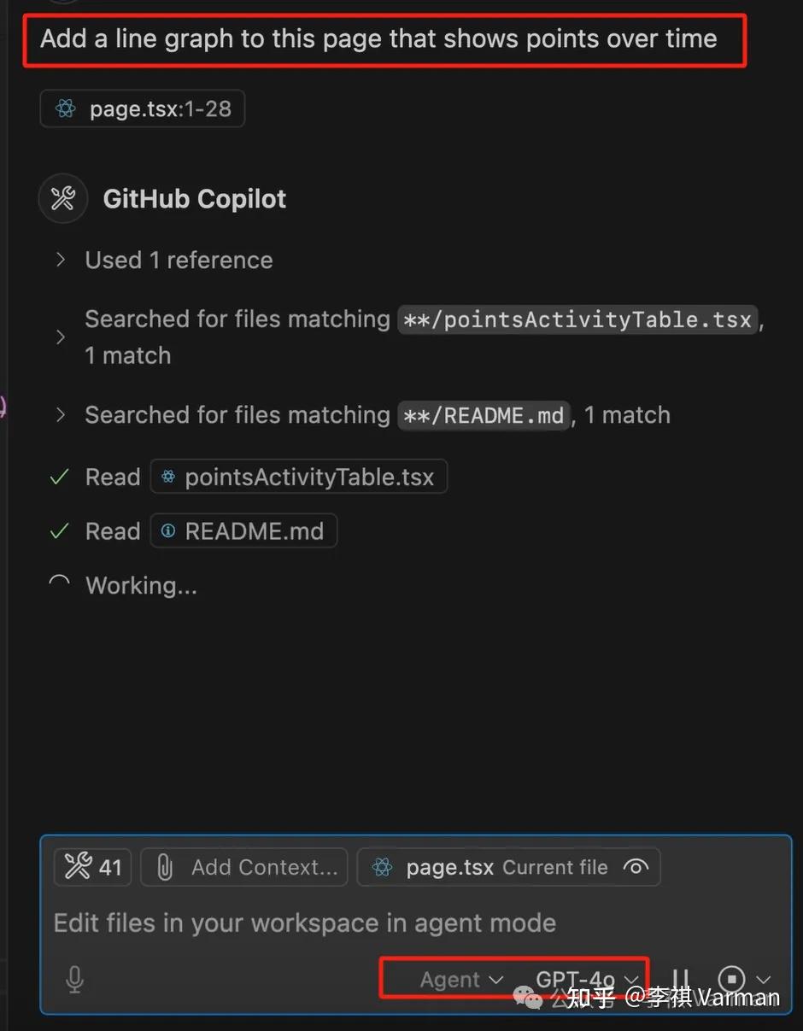Viewport: 803px width, 1031px height.
Task: Click the microphone voice input icon
Action: click(75, 979)
